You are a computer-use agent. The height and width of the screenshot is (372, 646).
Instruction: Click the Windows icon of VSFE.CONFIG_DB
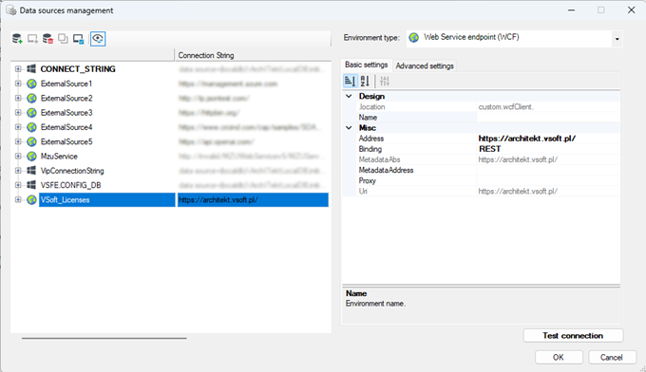(31, 185)
